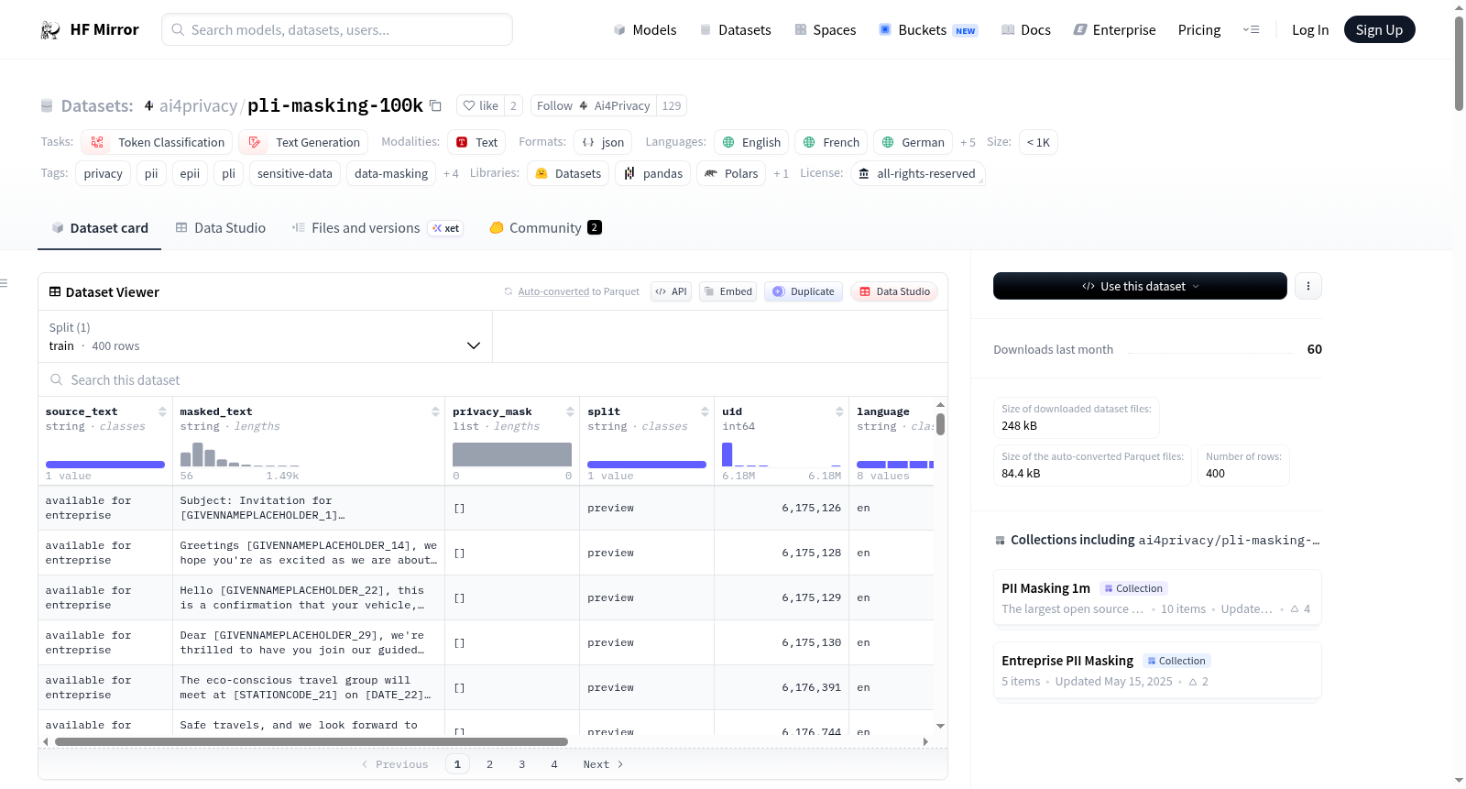
Task: Click the all-rights-reserved license tag
Action: coord(918,174)
